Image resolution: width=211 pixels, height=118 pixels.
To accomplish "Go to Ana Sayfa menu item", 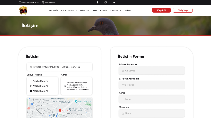I will pyautogui.click(x=53, y=10).
